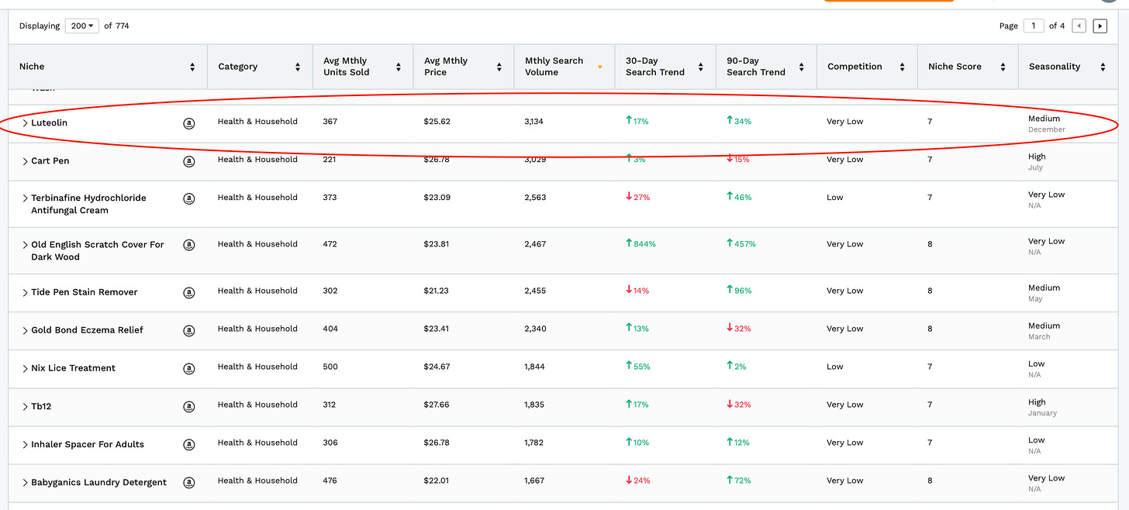Sort by Avg Mthly Units Sold arrows

click(399, 67)
